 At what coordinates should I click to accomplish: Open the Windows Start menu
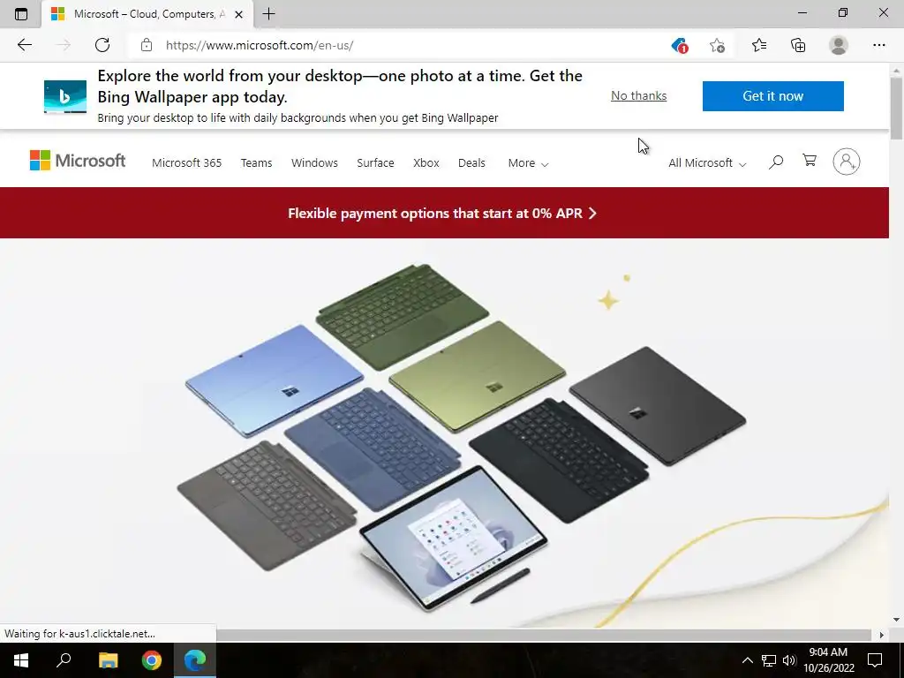21,660
